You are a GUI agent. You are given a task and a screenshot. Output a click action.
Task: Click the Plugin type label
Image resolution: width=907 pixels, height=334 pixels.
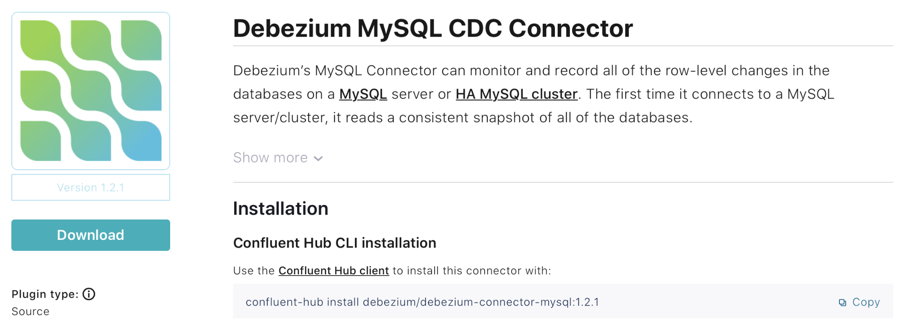point(45,294)
